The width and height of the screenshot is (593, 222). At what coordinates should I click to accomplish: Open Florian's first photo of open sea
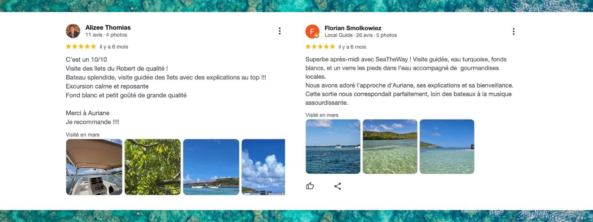pos(333,146)
